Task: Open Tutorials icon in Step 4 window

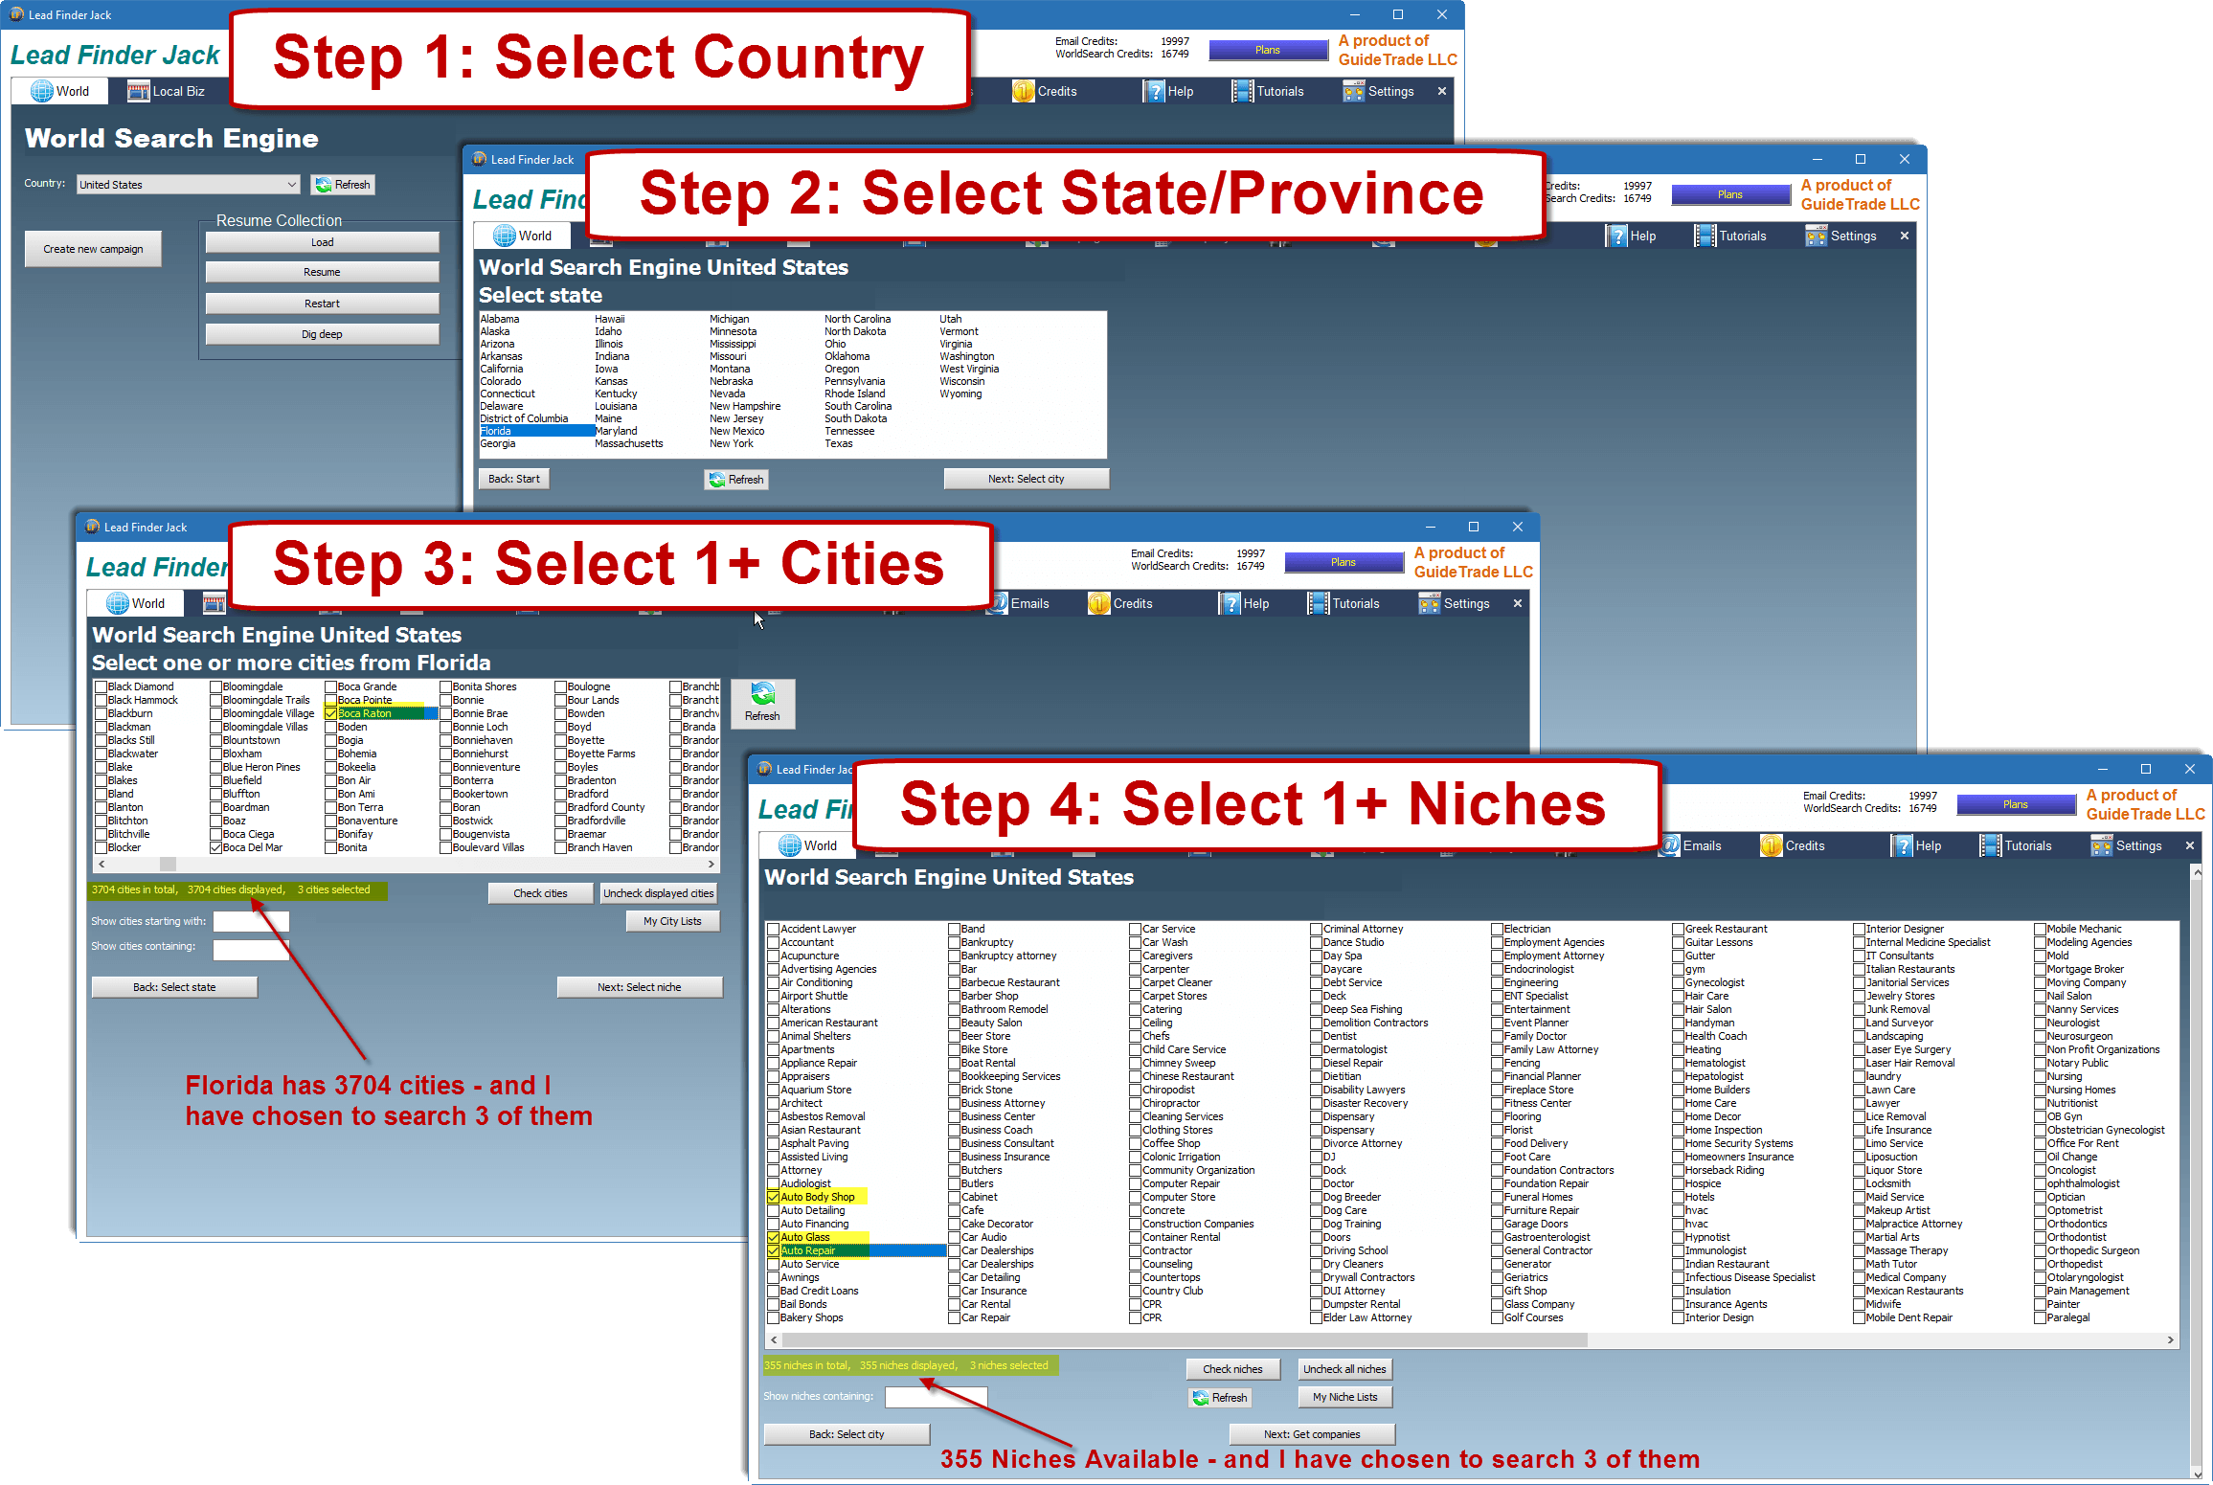Action: (1991, 845)
